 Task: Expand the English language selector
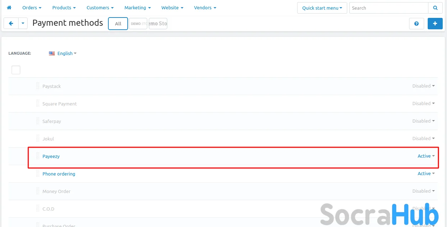[x=67, y=53]
